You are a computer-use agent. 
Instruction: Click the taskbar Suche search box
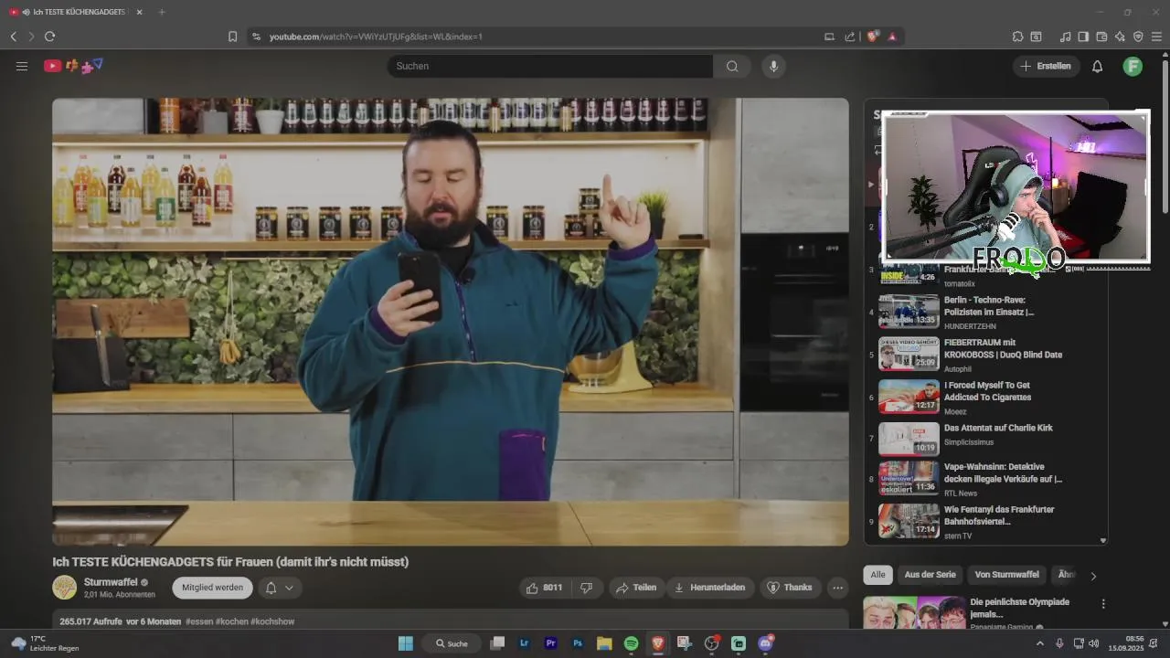pos(453,643)
